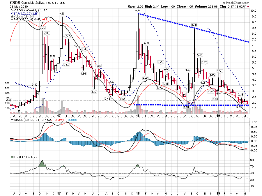Click the volume bars legend icon
Screen dimensions: 262x196
(12, 16)
